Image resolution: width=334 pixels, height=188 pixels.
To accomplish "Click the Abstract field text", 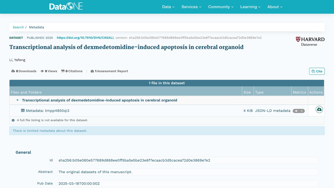I will 188,172.
